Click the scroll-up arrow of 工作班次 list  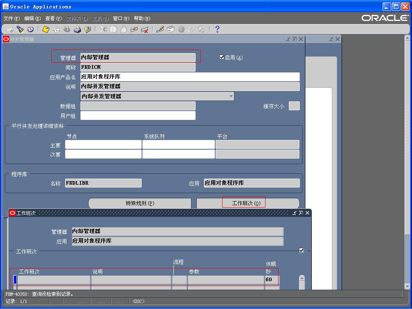coord(302,278)
